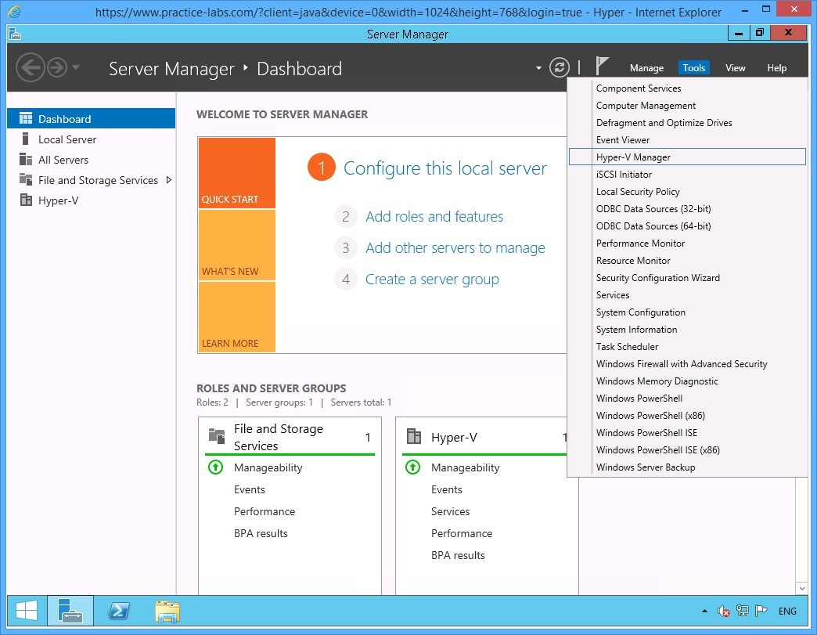Open Event Viewer from the Tools menu
The width and height of the screenshot is (817, 635).
point(622,139)
